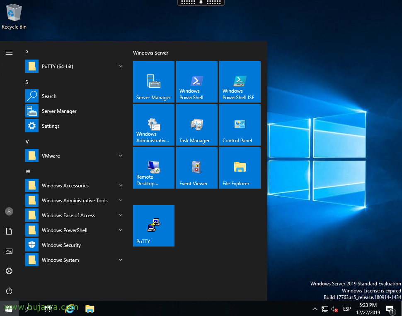The image size is (402, 316).
Task: Open Documents from the Start sidebar
Action: pyautogui.click(x=9, y=231)
